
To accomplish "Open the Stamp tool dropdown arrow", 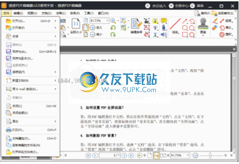I will [203, 36].
